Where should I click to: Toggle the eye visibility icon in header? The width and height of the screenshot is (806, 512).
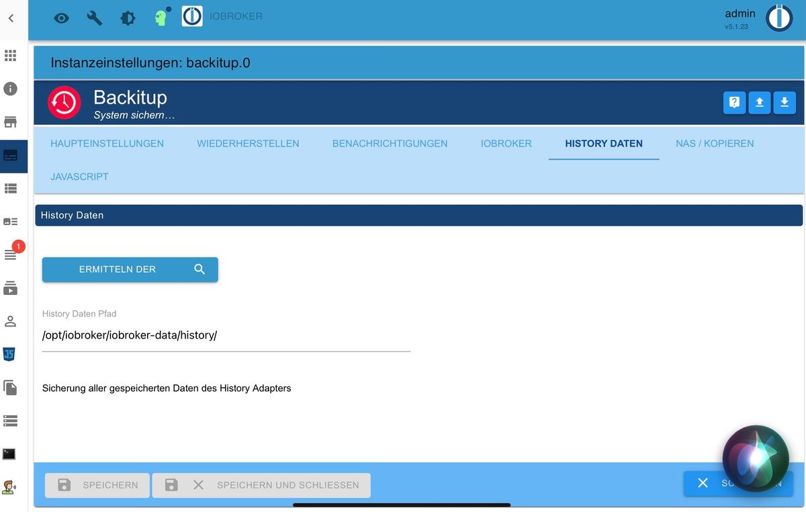click(x=61, y=18)
